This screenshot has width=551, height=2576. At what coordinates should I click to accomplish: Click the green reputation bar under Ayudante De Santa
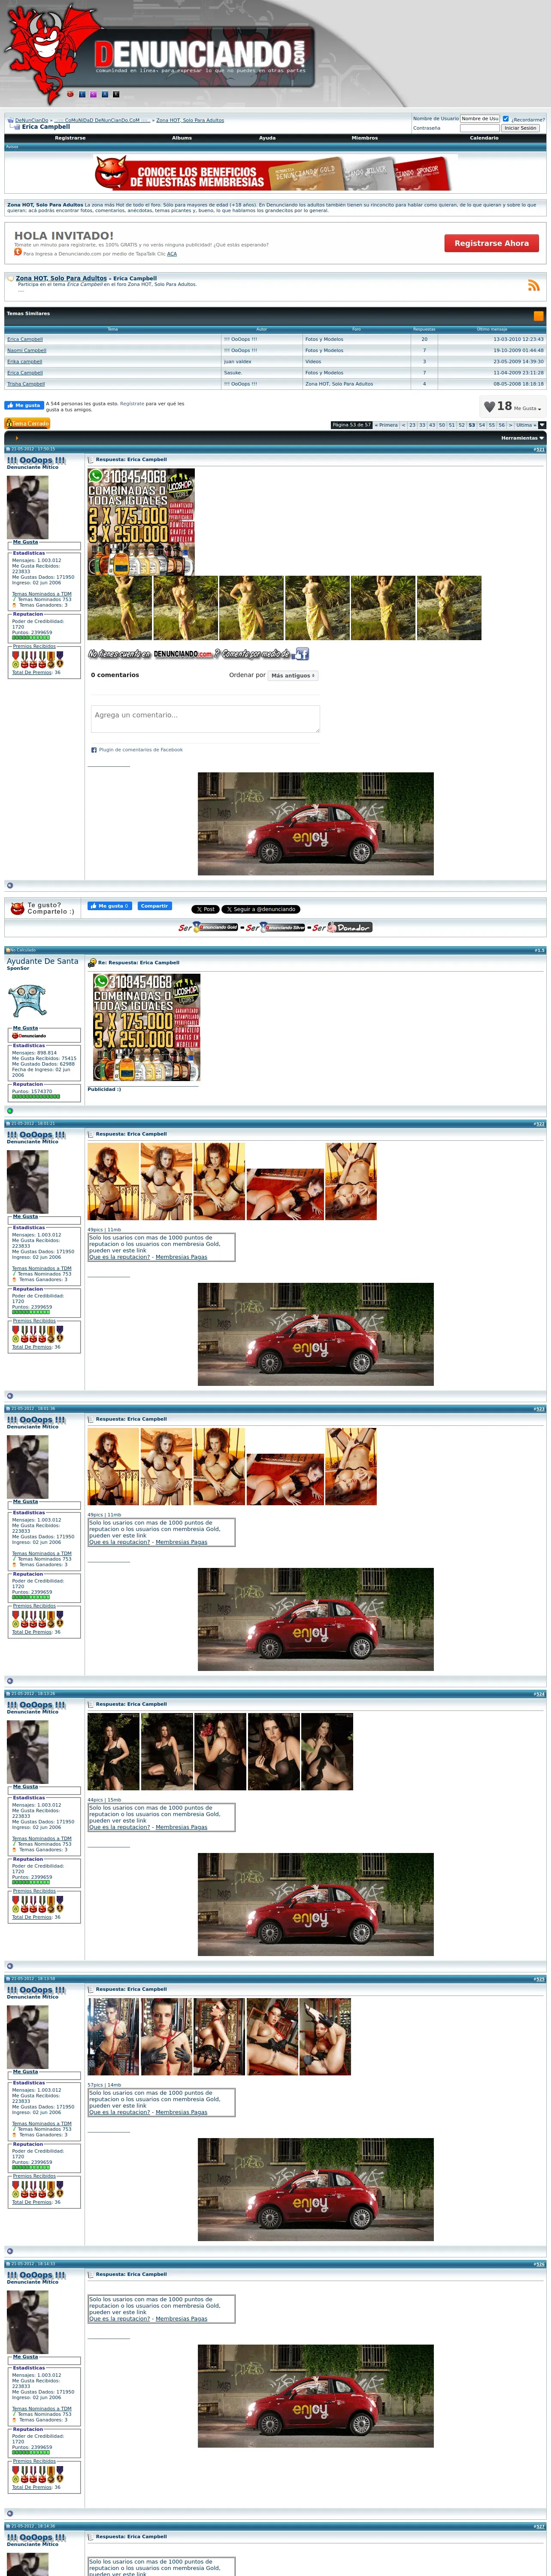pos(36,1096)
